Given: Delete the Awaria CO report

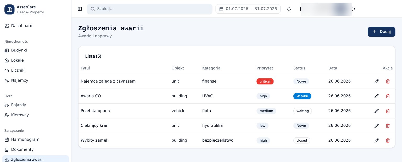Looking at the screenshot, I should 388,96.
